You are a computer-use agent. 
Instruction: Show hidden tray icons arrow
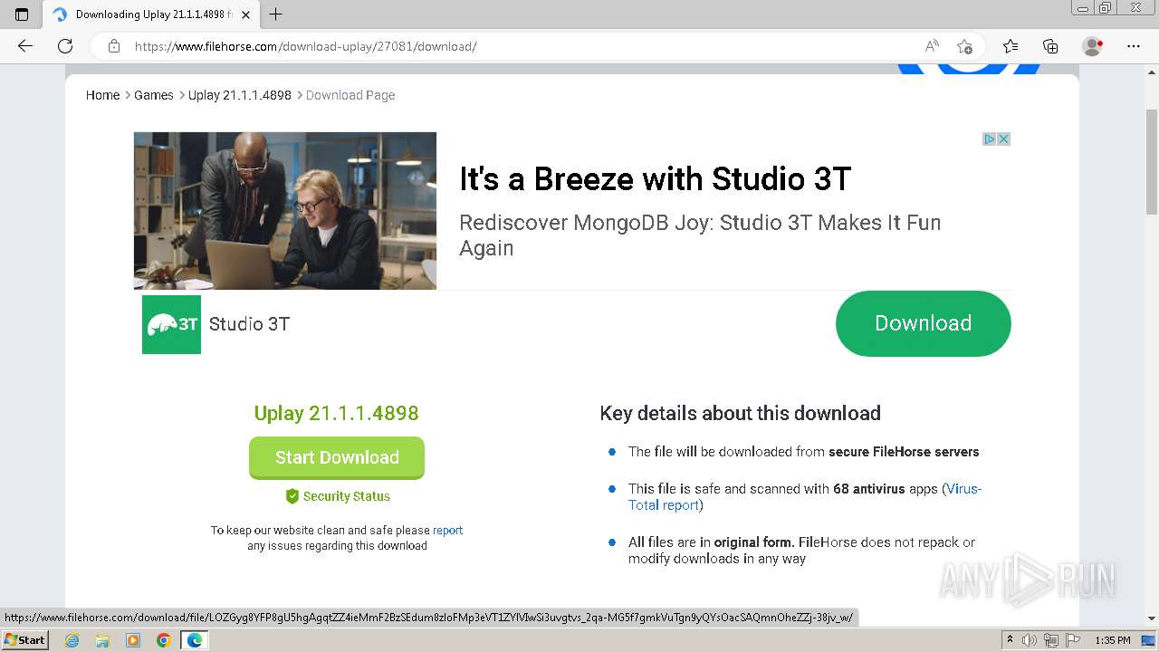click(x=1011, y=640)
